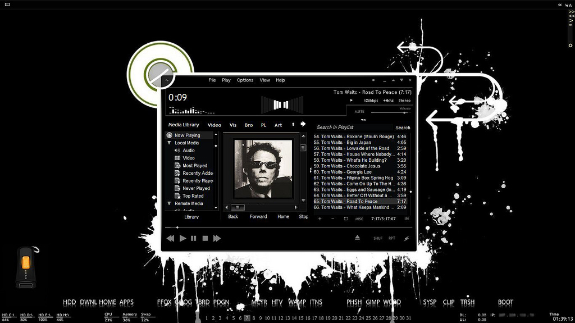Open the Play menu
This screenshot has width=575, height=323.
tap(226, 80)
